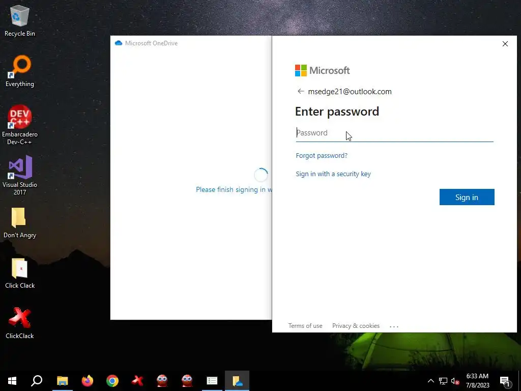
Task: Close the Microsoft sign-in dialog
Action: point(505,44)
